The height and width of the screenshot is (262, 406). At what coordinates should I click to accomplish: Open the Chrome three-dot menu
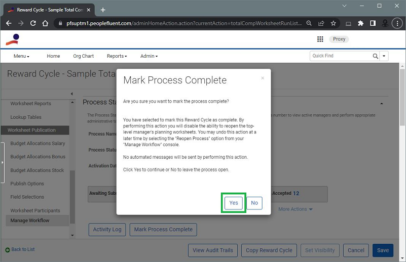[397, 23]
